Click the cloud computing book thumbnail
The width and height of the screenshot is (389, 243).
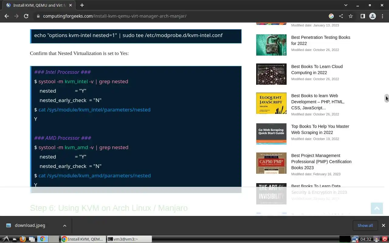271,74
